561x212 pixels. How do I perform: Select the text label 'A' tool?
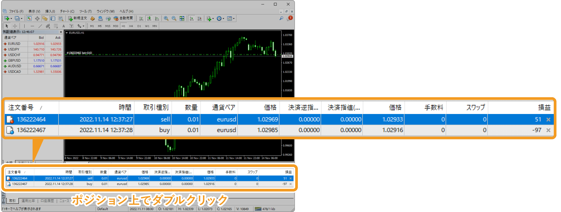[x=64, y=26]
